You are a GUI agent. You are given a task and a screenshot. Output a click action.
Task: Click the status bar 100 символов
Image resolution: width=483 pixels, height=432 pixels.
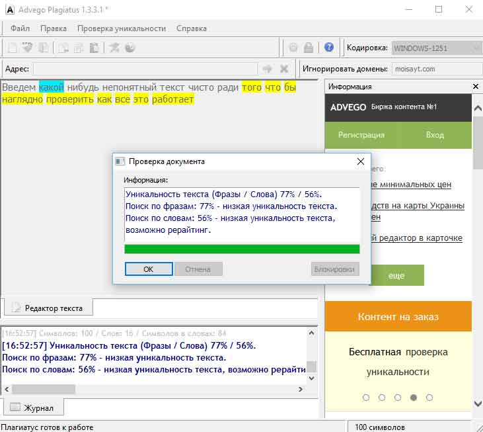379,427
